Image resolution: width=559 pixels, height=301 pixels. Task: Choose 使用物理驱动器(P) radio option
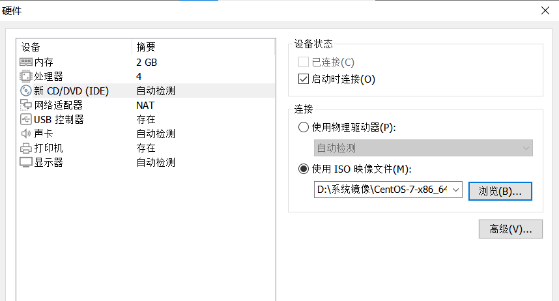304,127
